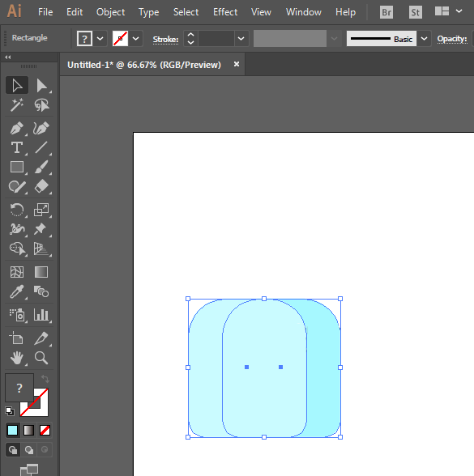Select the Gradient tool
Viewport: 474px width, 476px height.
[41, 272]
